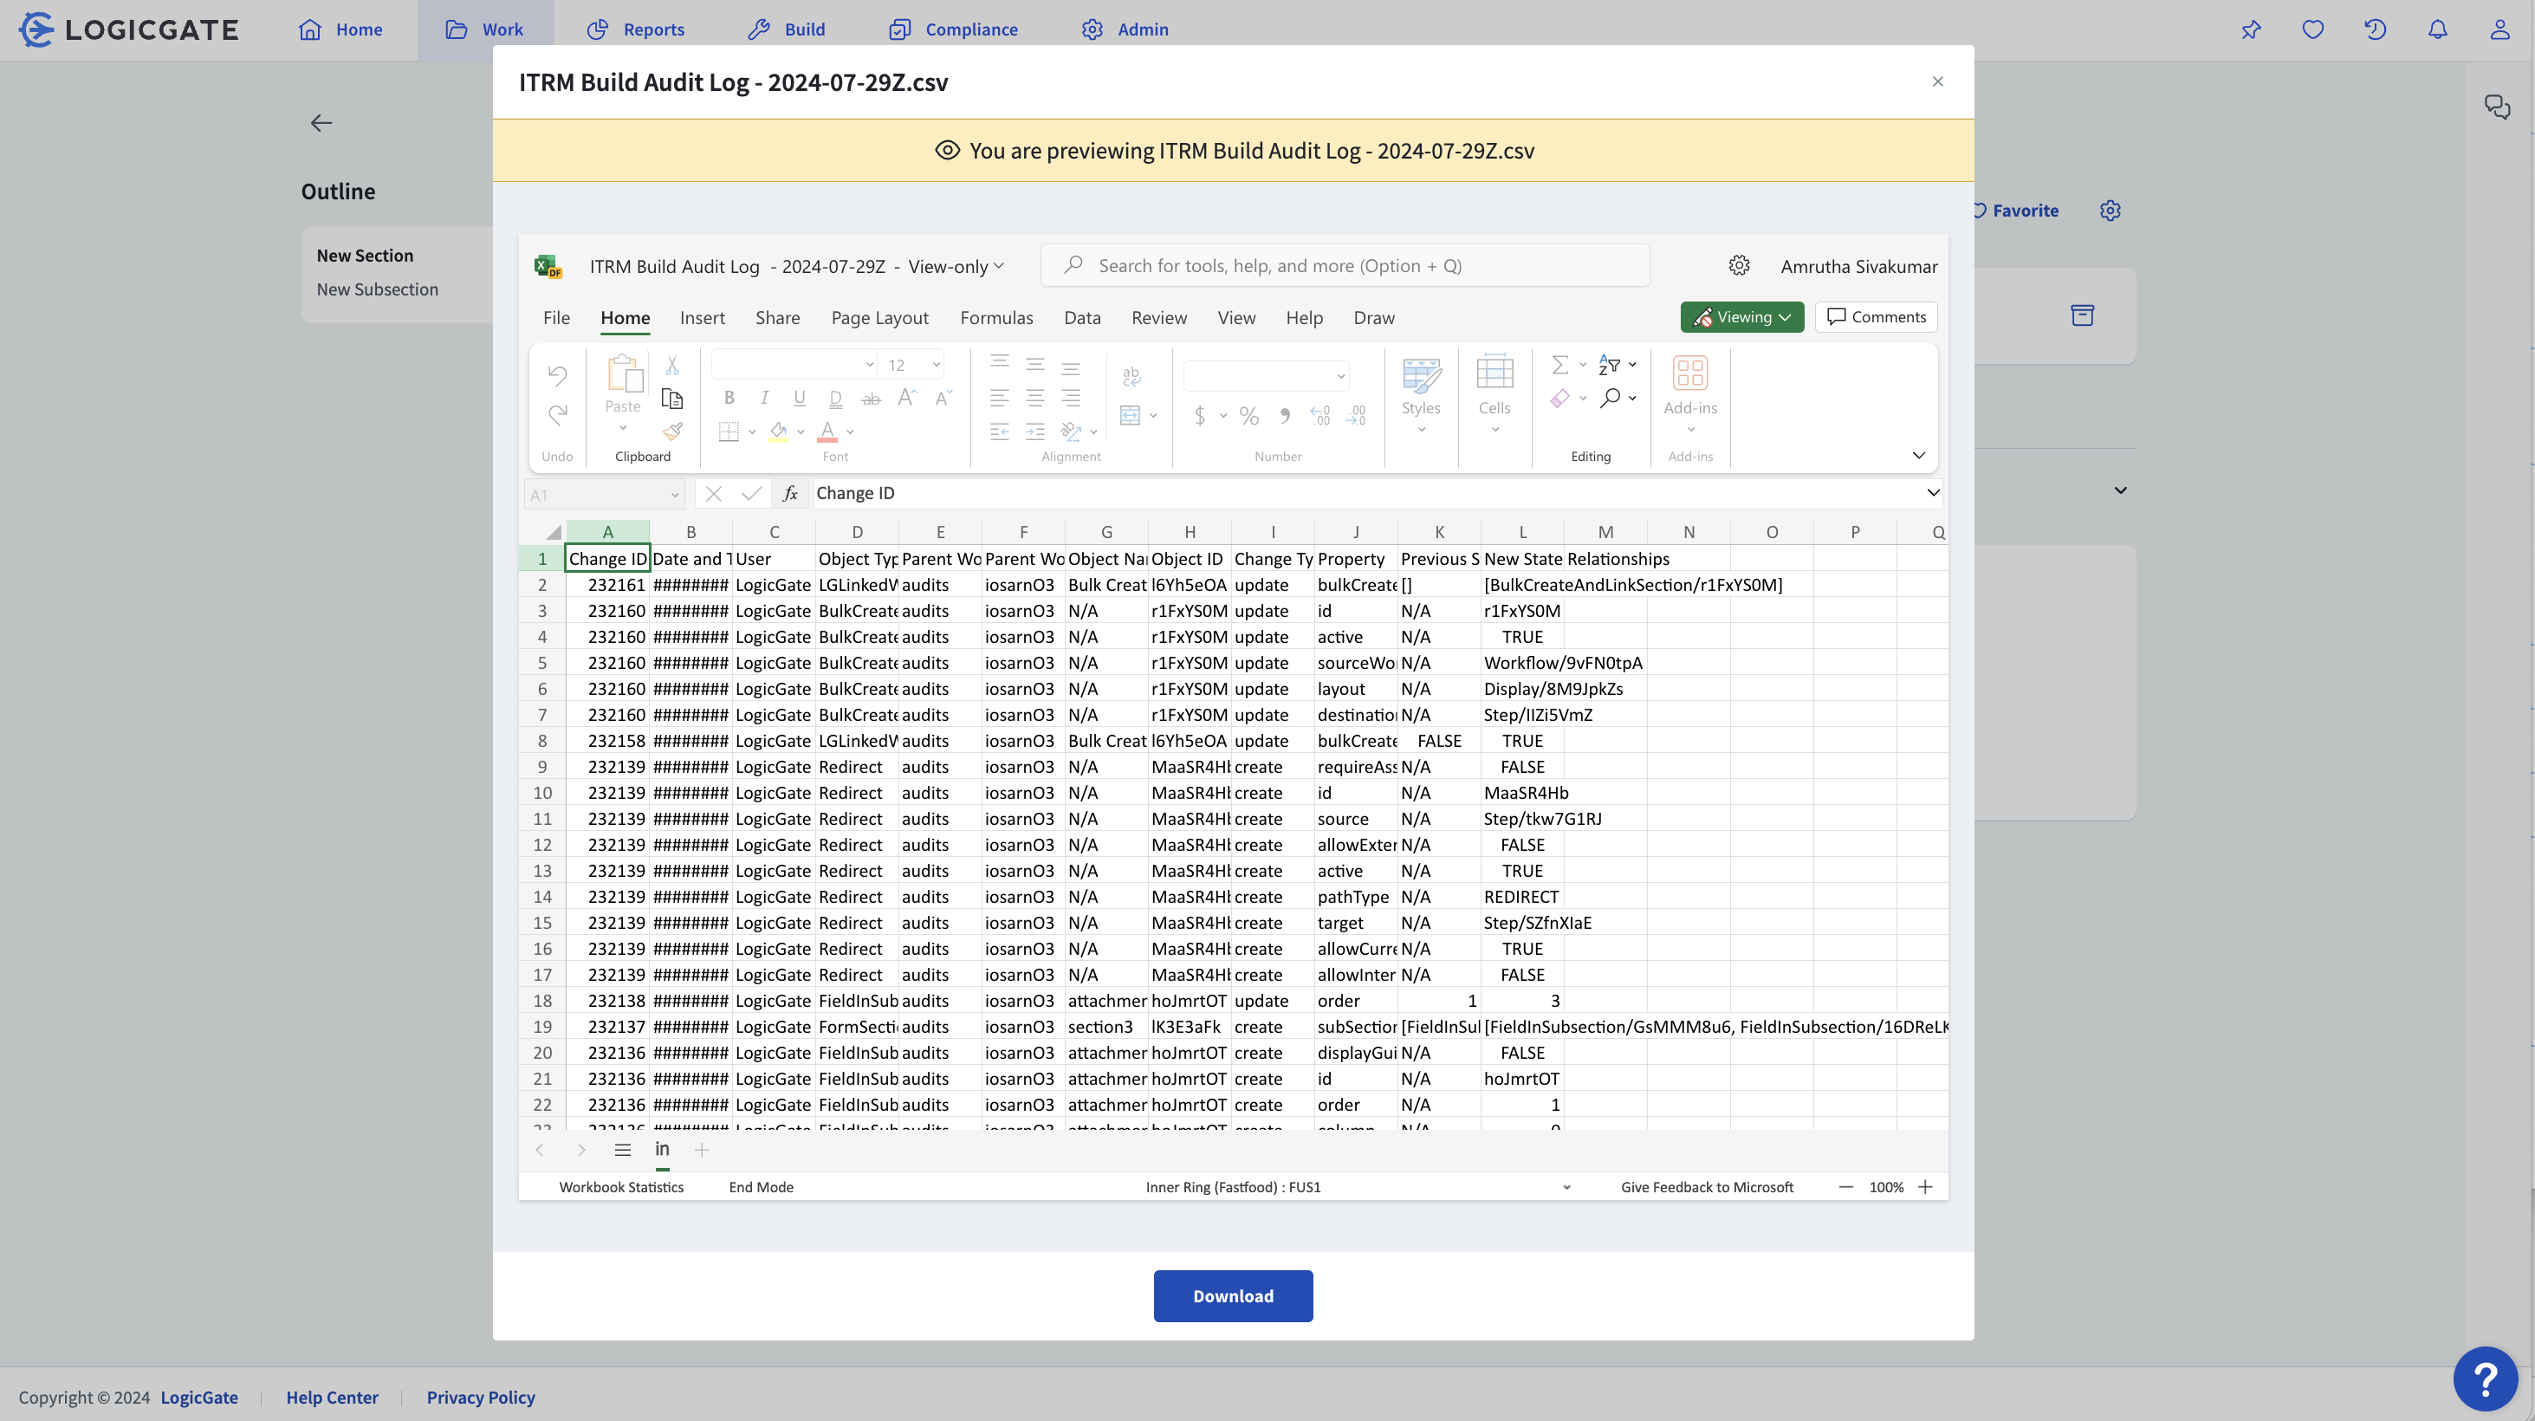The height and width of the screenshot is (1421, 2535).
Task: Click the fx insert function icon
Action: tap(789, 494)
